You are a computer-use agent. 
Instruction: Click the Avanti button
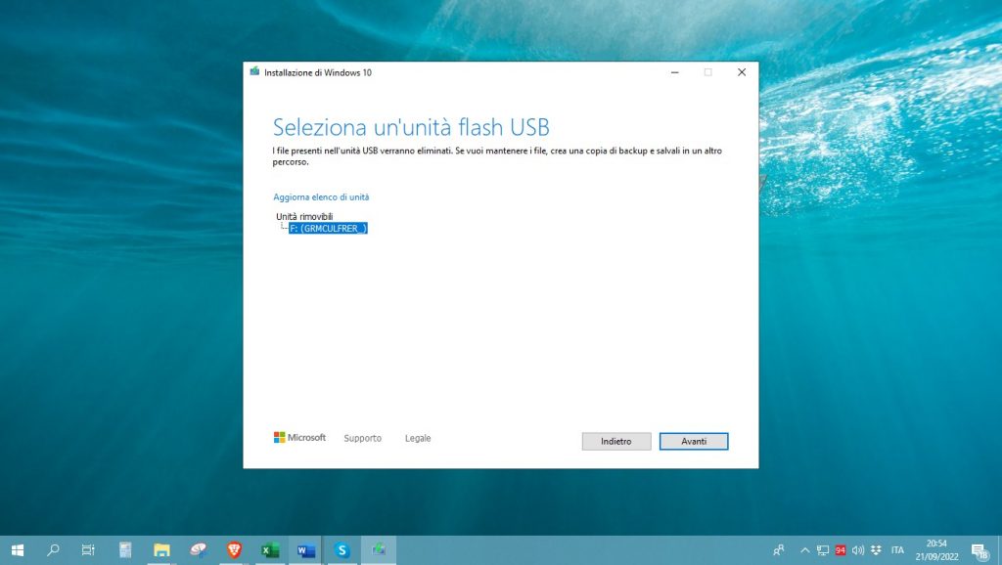[693, 442]
